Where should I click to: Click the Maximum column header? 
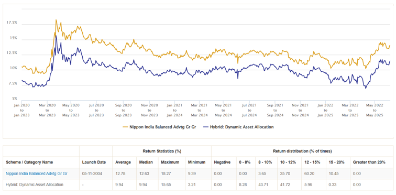(170, 162)
